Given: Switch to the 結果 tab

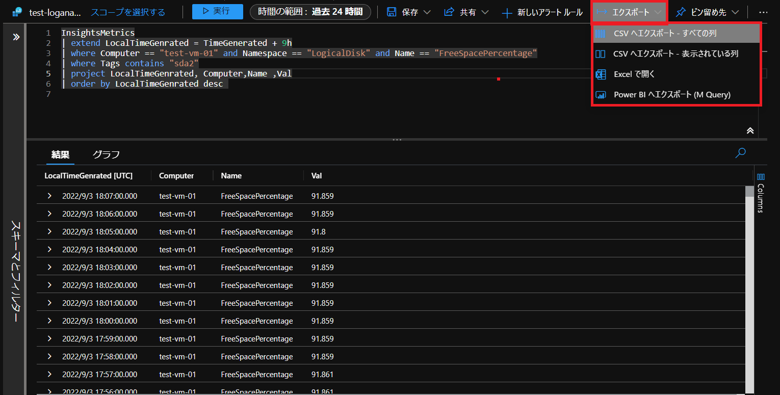Looking at the screenshot, I should (60, 154).
